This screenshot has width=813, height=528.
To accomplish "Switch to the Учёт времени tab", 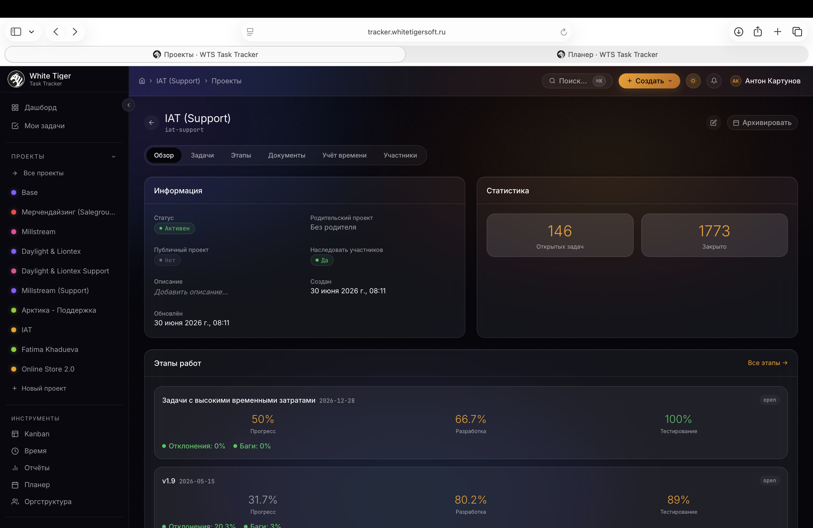I will click(x=344, y=155).
